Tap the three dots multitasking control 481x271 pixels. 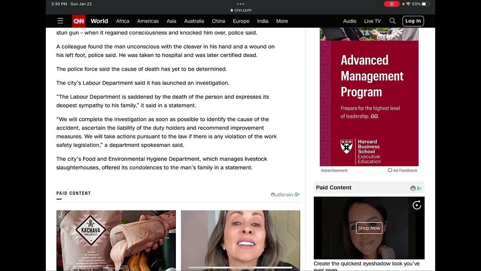240,4
